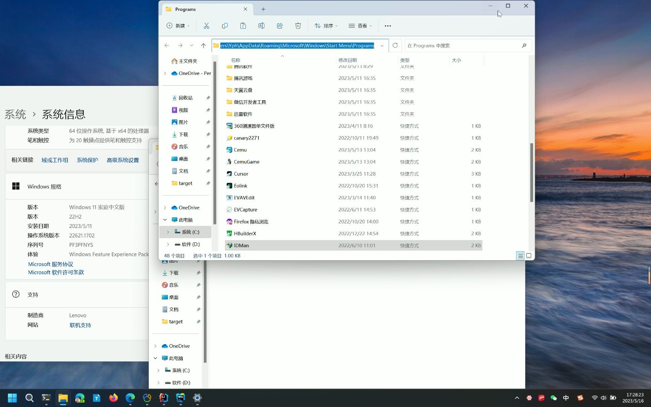Expand OneDrive in the back Explorer window
Screen dimensions: 651x407
[155, 346]
